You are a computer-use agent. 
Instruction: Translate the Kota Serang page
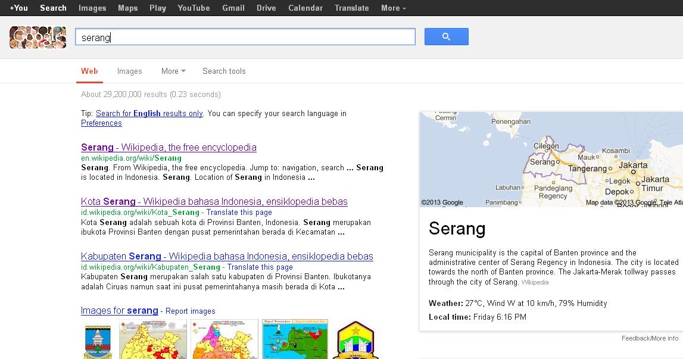pyautogui.click(x=239, y=212)
